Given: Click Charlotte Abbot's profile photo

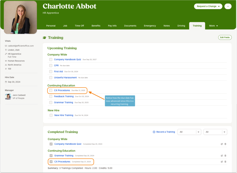Looking at the screenshot, I should (21, 17).
